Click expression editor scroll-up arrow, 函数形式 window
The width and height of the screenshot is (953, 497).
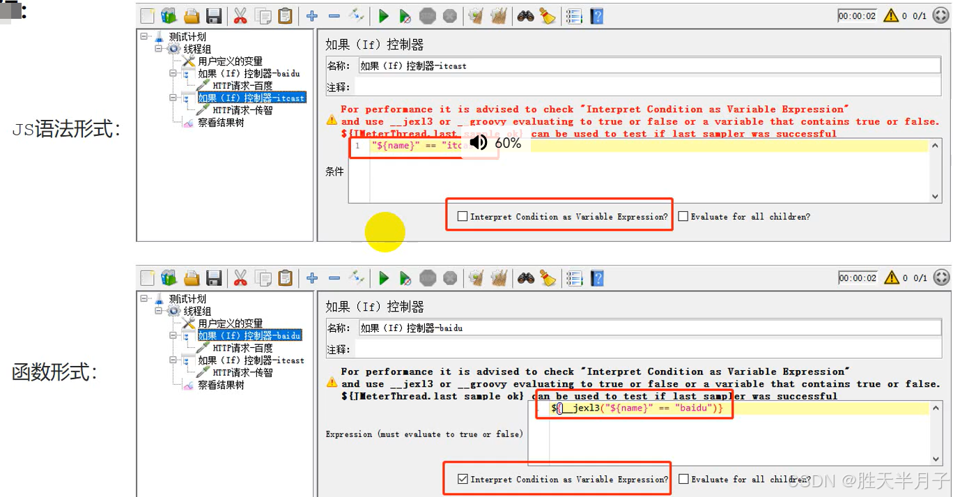pyautogui.click(x=936, y=408)
